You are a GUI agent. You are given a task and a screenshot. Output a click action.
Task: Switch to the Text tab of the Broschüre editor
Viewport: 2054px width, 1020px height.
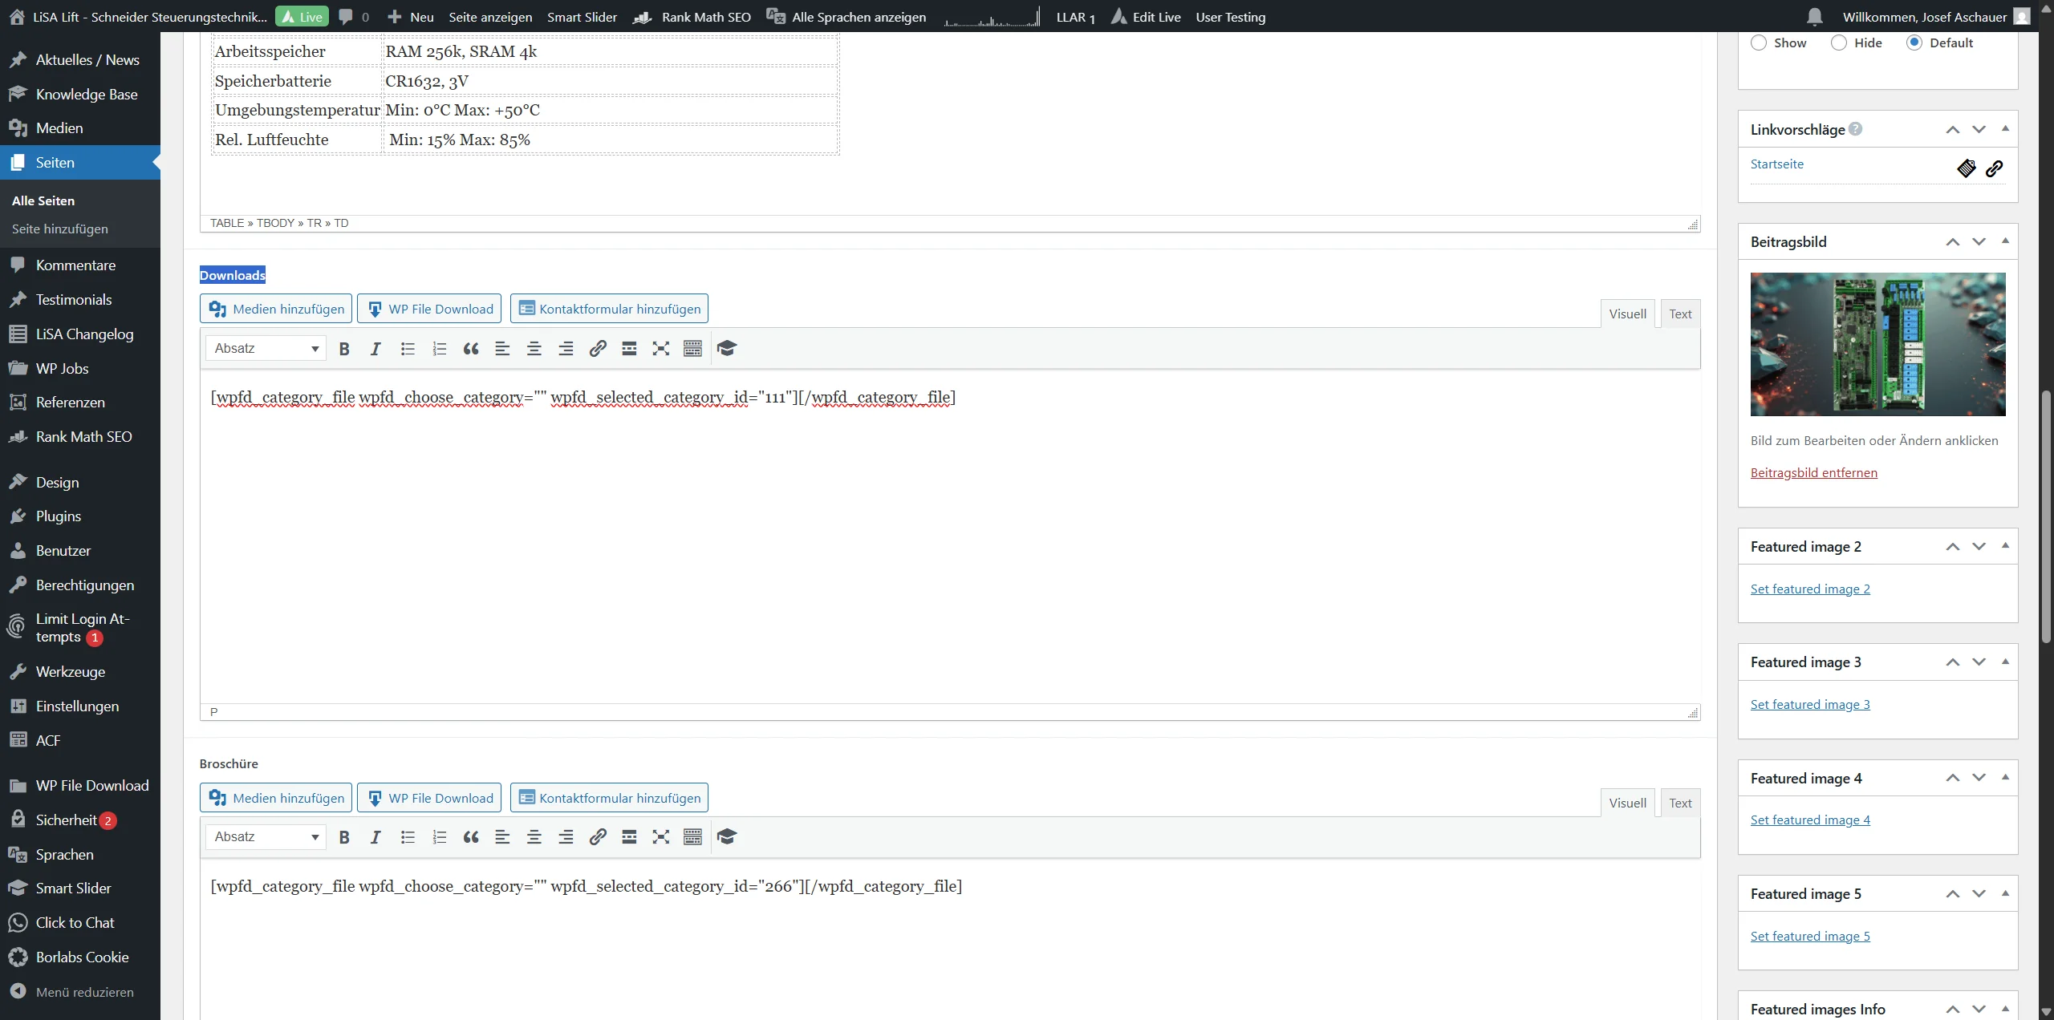tap(1680, 802)
